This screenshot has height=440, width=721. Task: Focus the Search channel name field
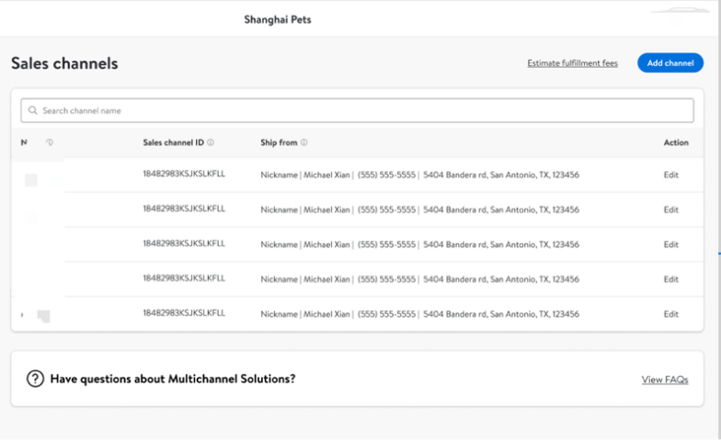click(x=359, y=111)
